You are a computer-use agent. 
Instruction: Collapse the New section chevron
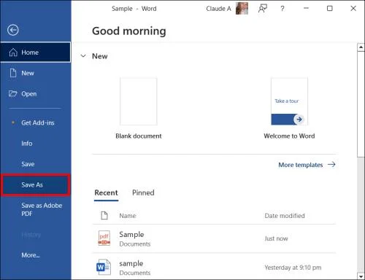coord(83,56)
